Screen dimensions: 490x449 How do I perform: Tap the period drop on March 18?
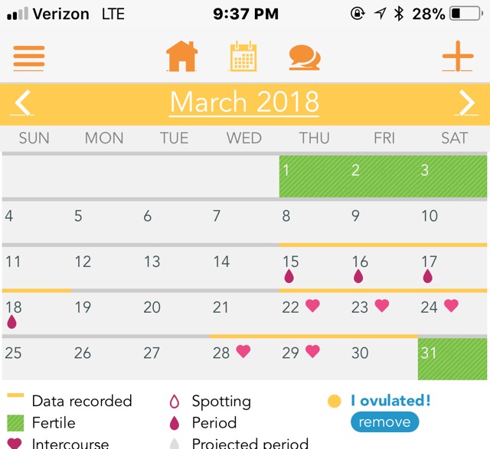(11, 322)
